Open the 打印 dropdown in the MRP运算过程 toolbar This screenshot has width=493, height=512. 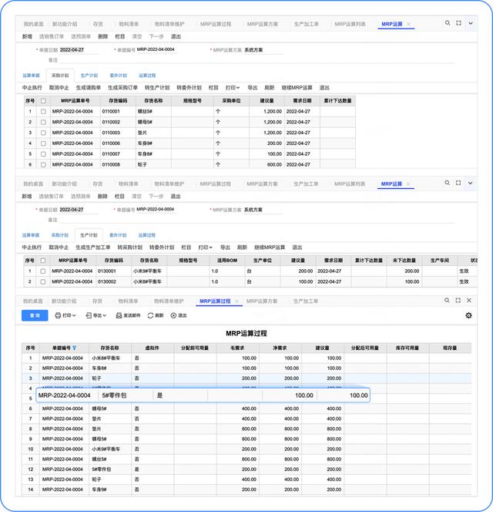(65, 315)
